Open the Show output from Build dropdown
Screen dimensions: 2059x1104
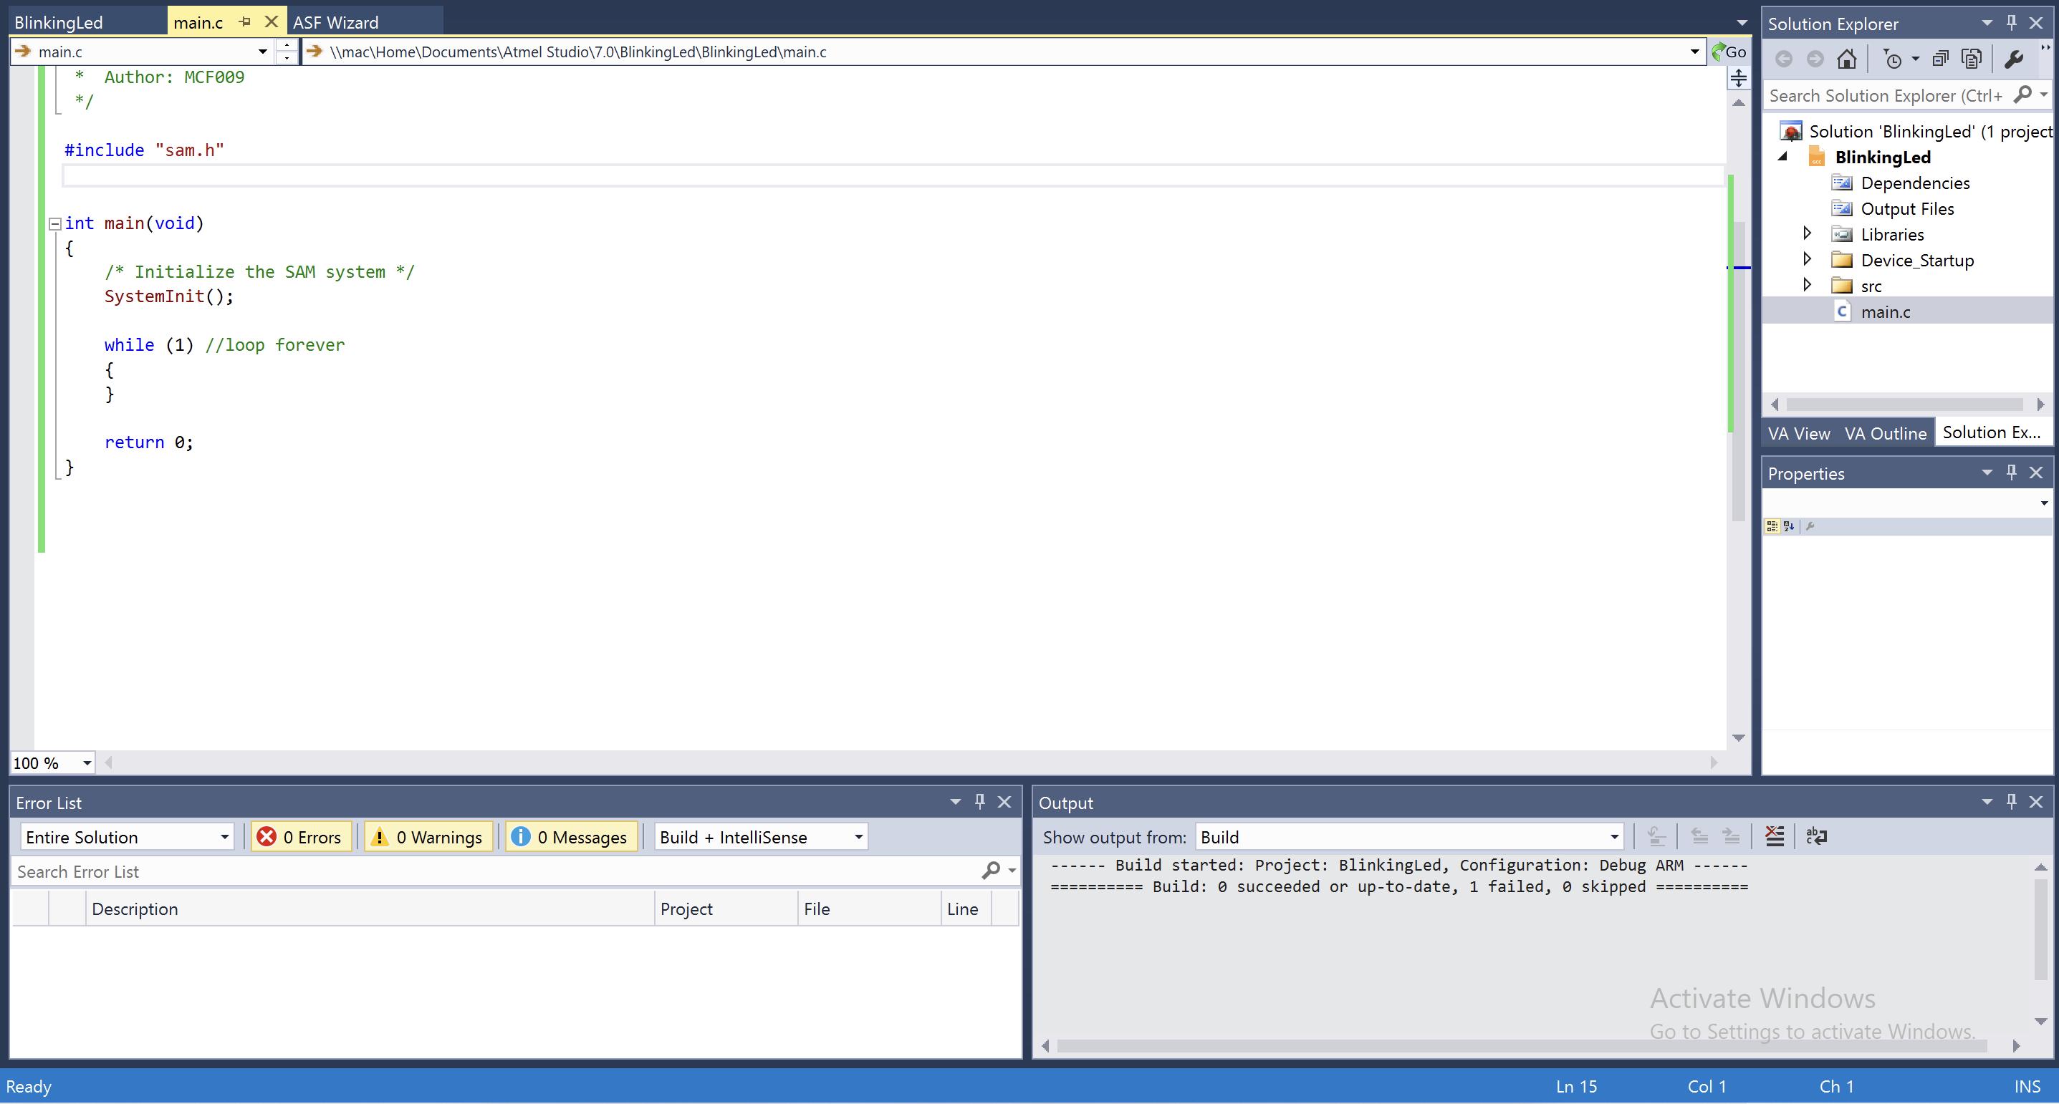click(1409, 836)
